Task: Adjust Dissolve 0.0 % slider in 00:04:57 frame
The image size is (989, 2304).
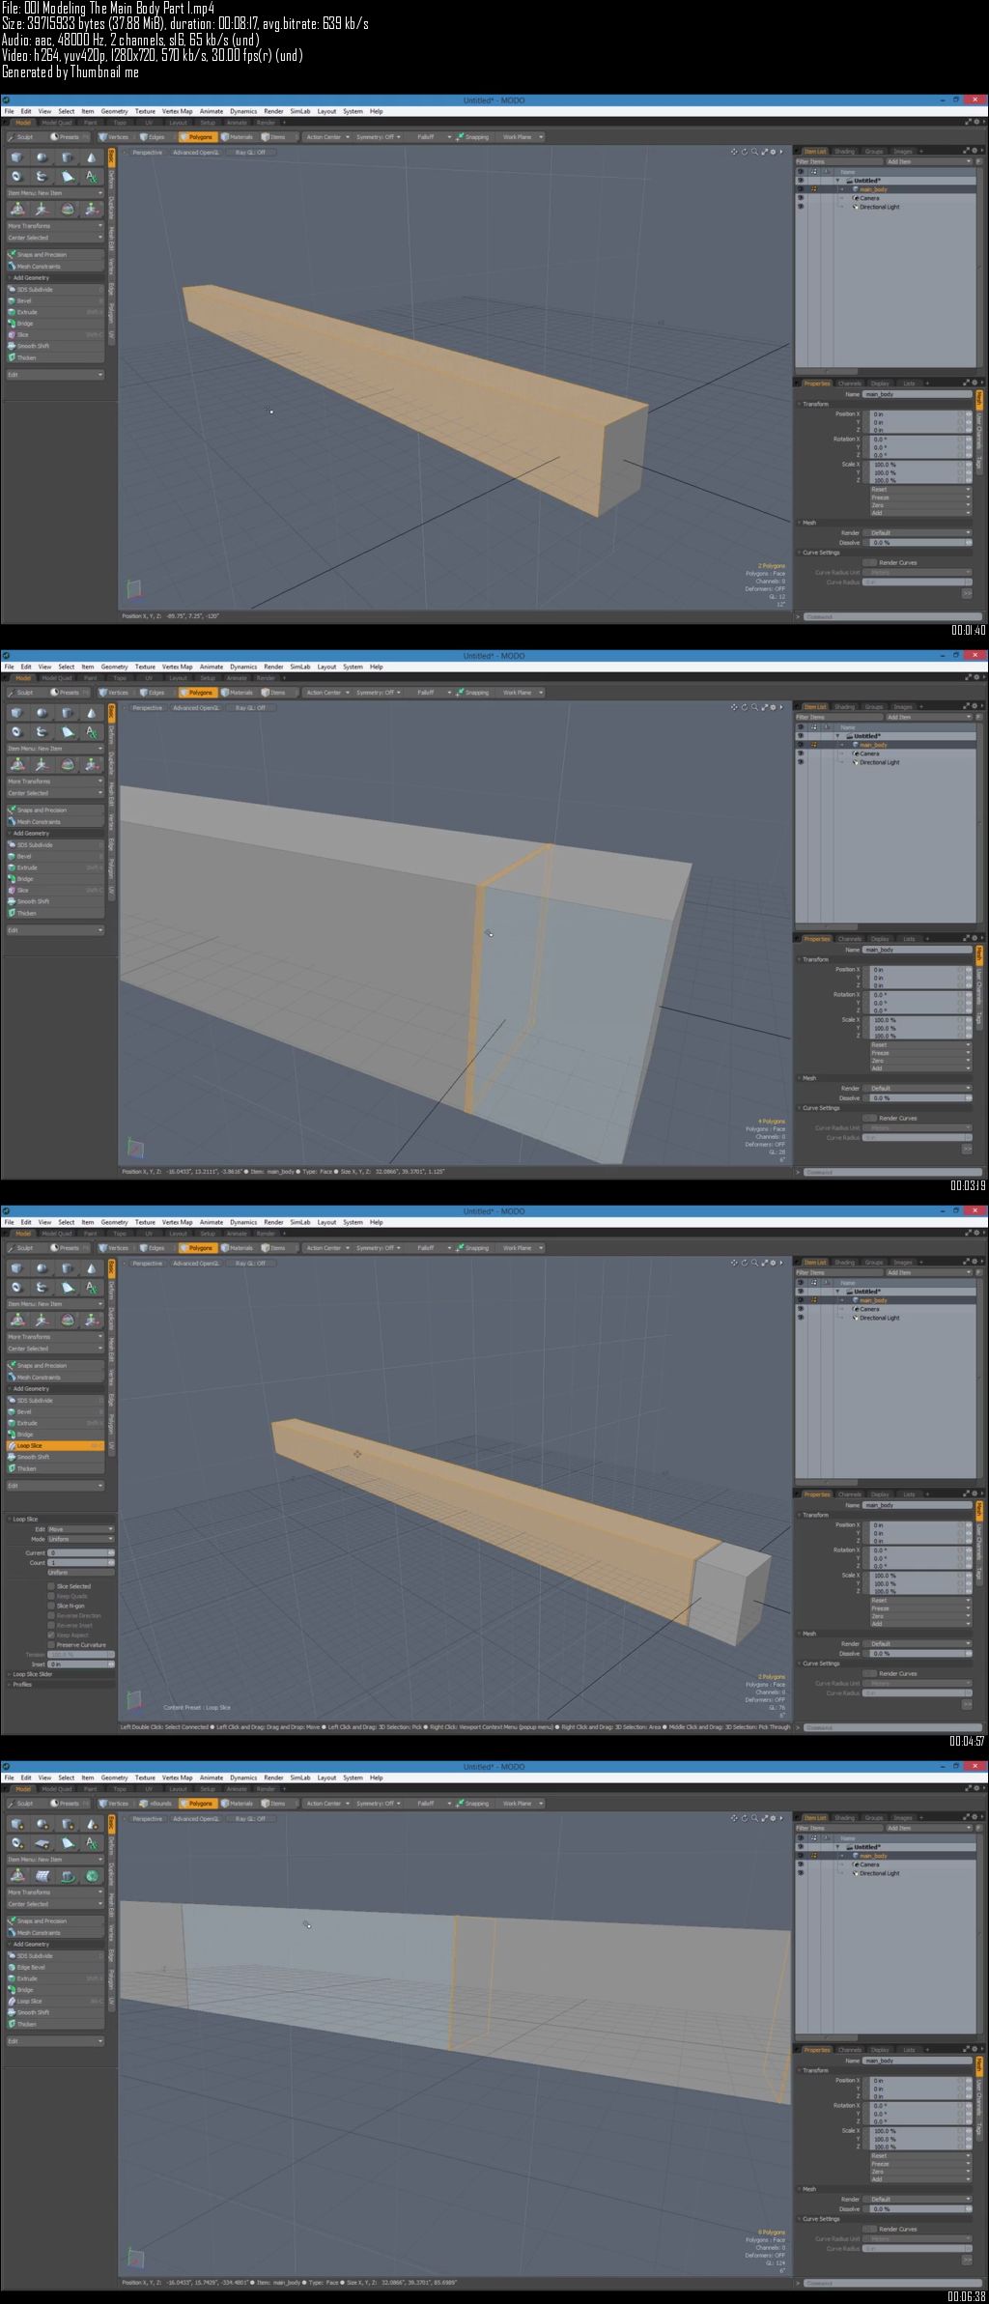Action: (x=918, y=1654)
